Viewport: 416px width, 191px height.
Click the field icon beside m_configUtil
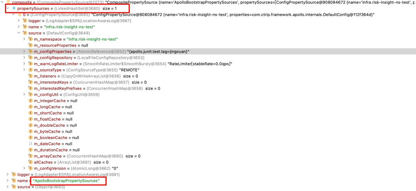point(31,95)
